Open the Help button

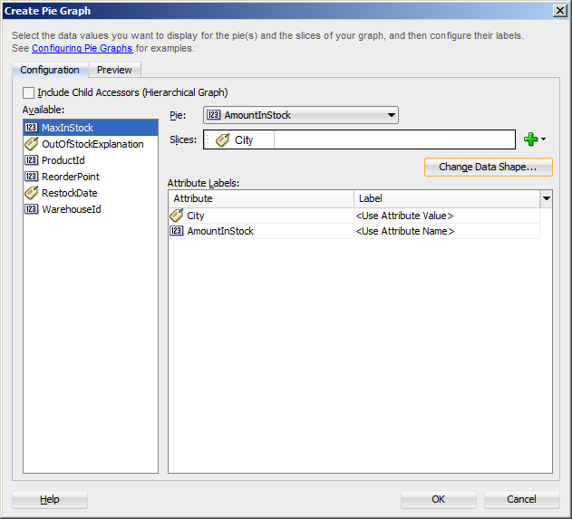[50, 499]
